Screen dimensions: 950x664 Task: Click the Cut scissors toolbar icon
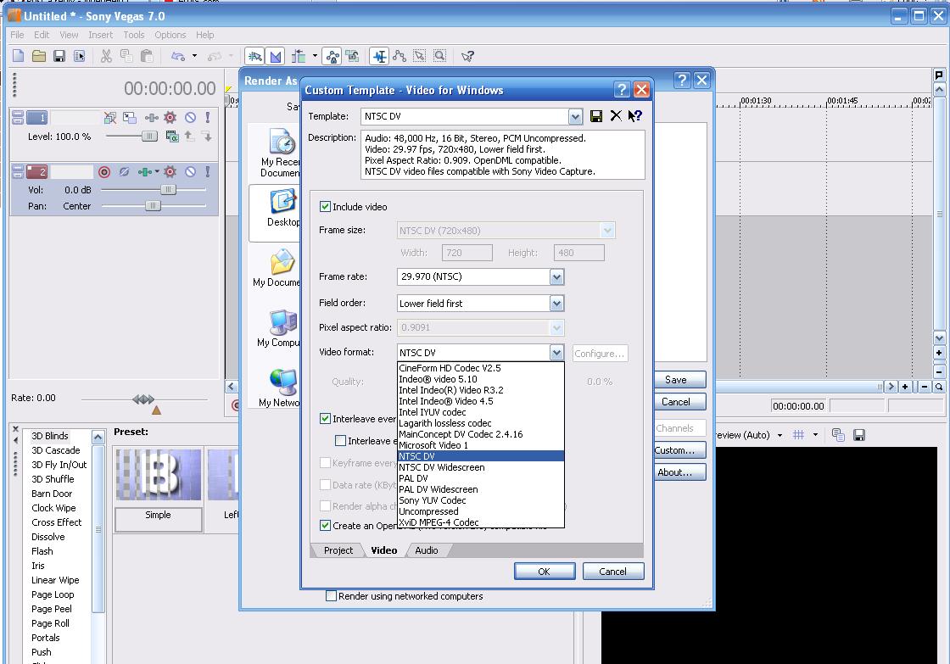pos(106,56)
